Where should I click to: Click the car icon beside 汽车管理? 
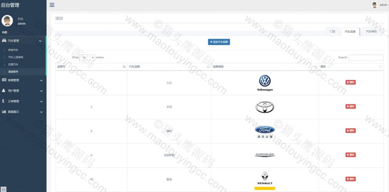coord(4,40)
